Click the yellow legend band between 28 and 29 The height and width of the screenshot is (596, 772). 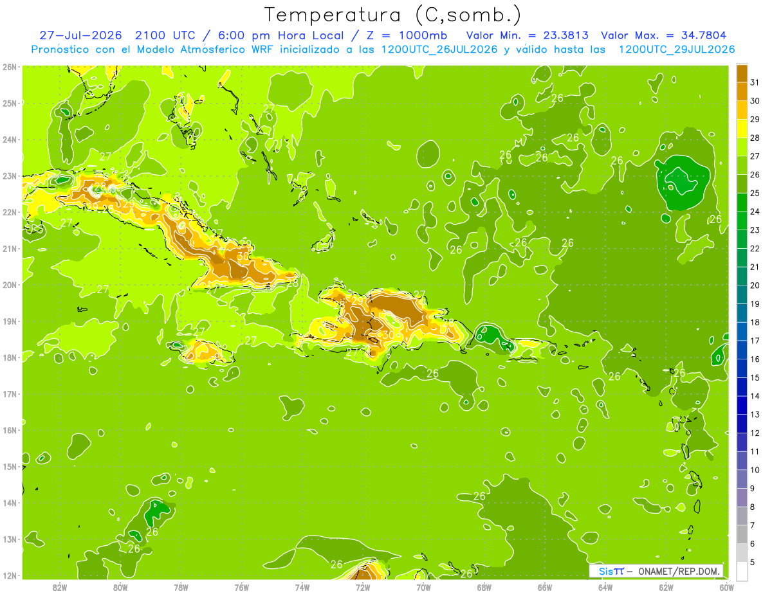pyautogui.click(x=742, y=129)
